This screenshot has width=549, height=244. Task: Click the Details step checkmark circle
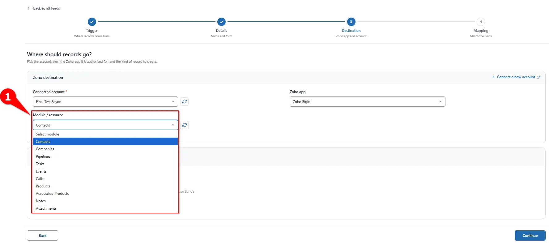click(221, 22)
